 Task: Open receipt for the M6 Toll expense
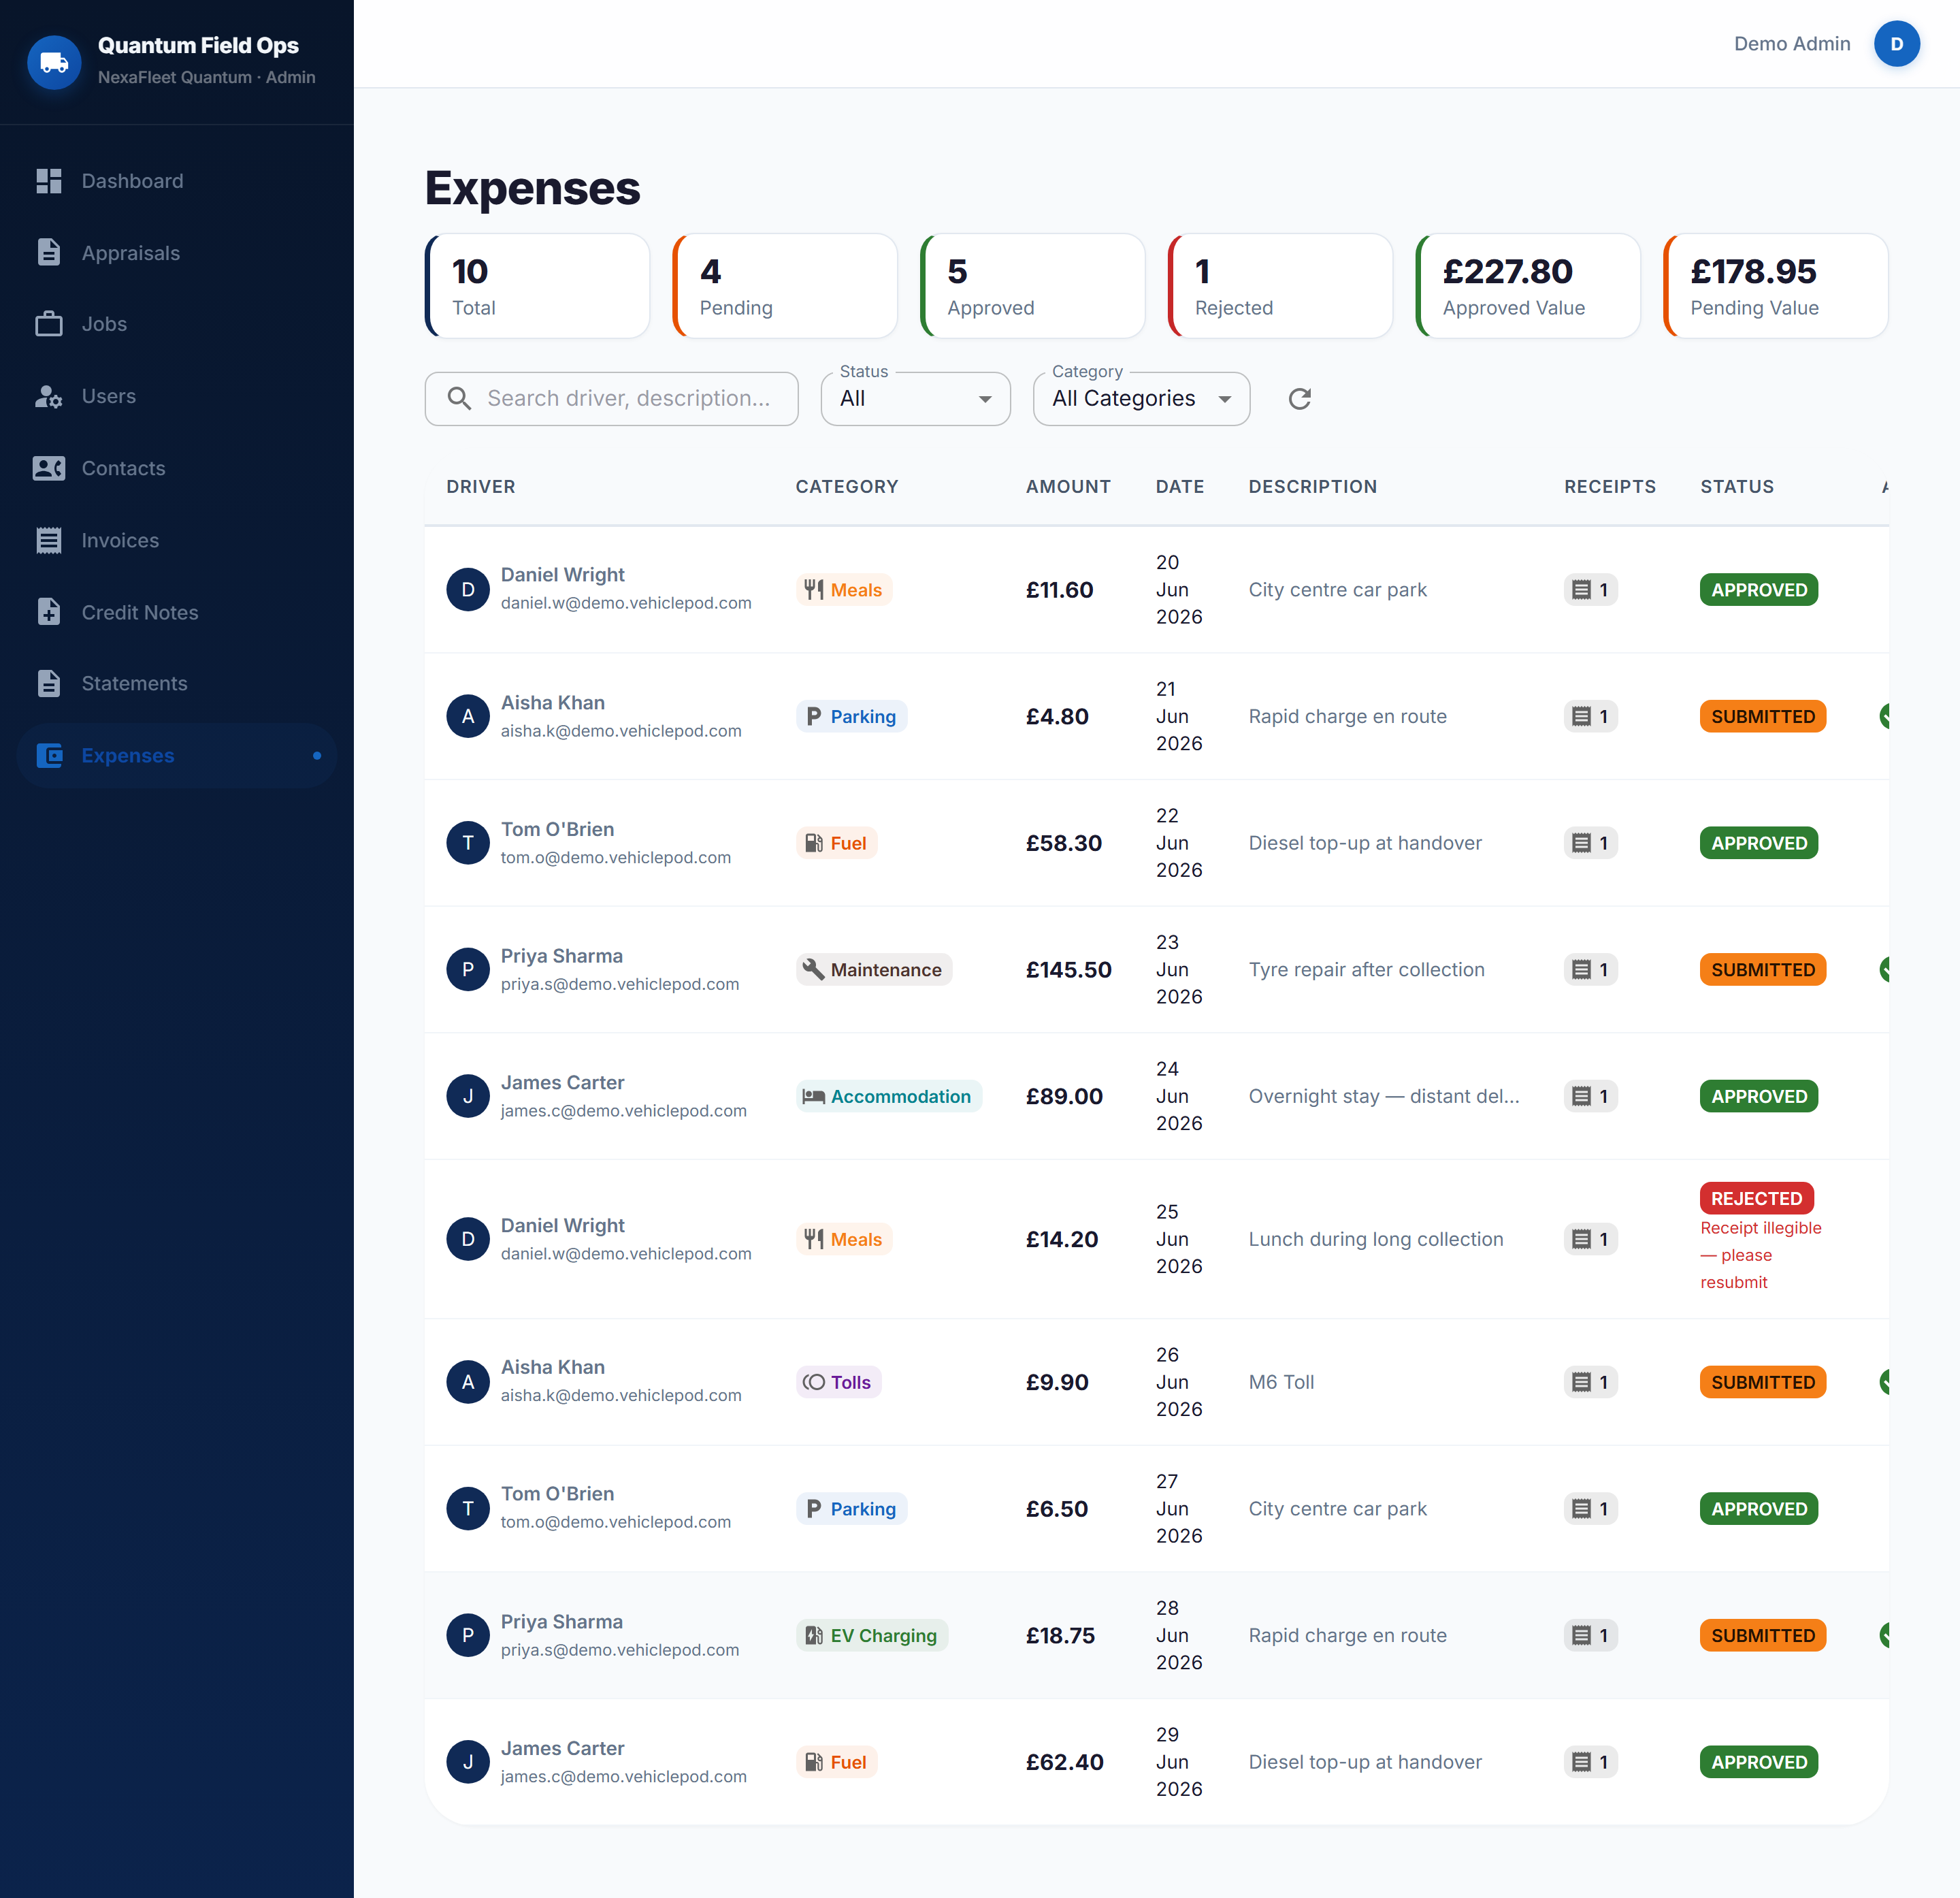[1590, 1382]
